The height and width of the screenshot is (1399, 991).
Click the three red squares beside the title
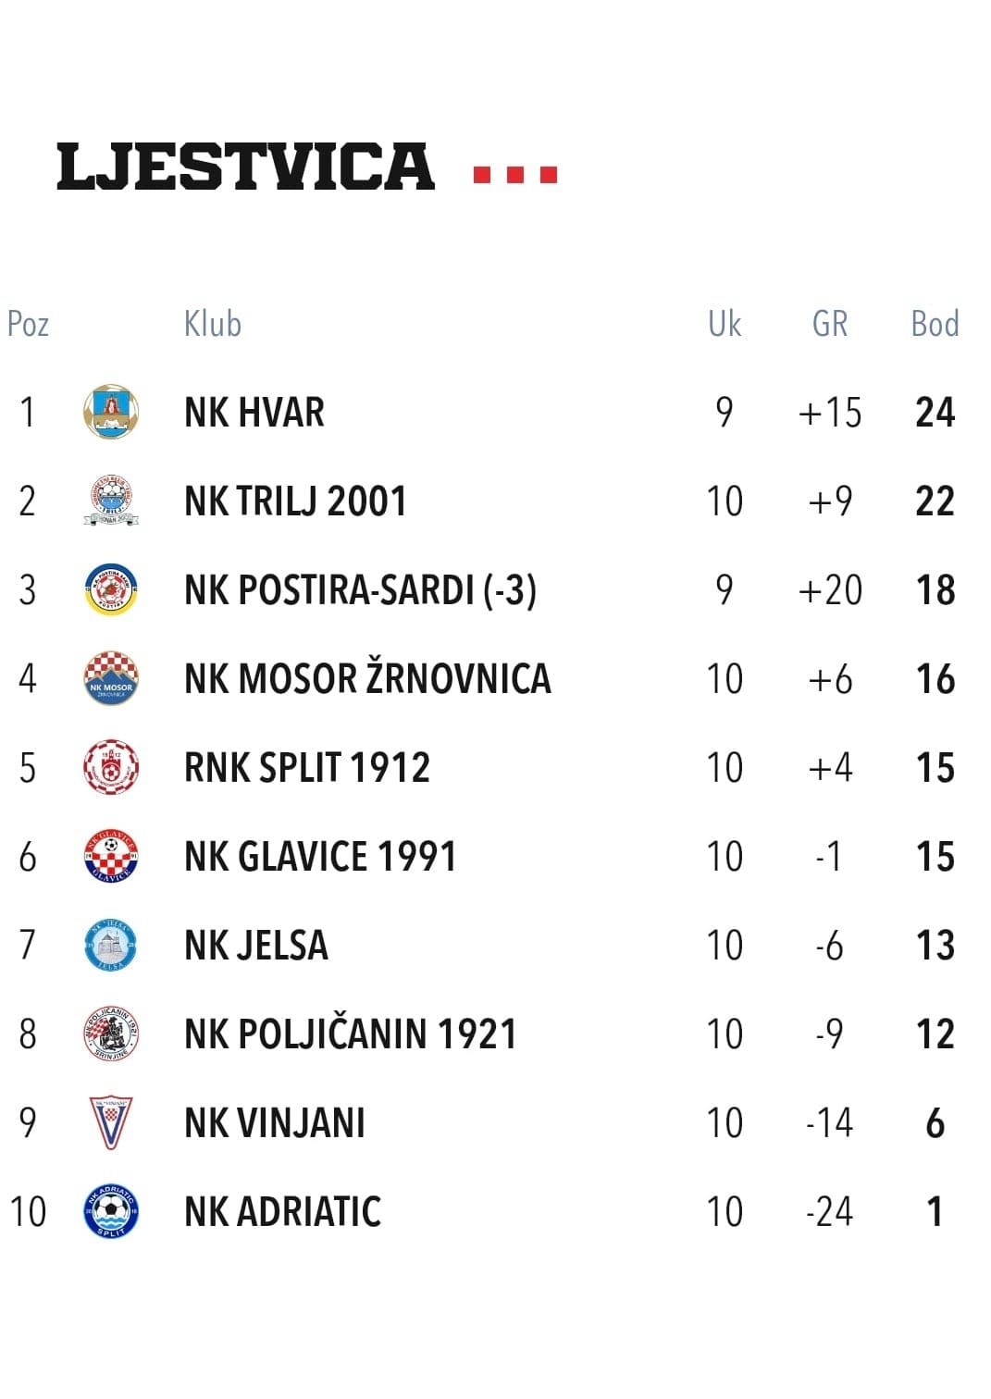point(515,174)
